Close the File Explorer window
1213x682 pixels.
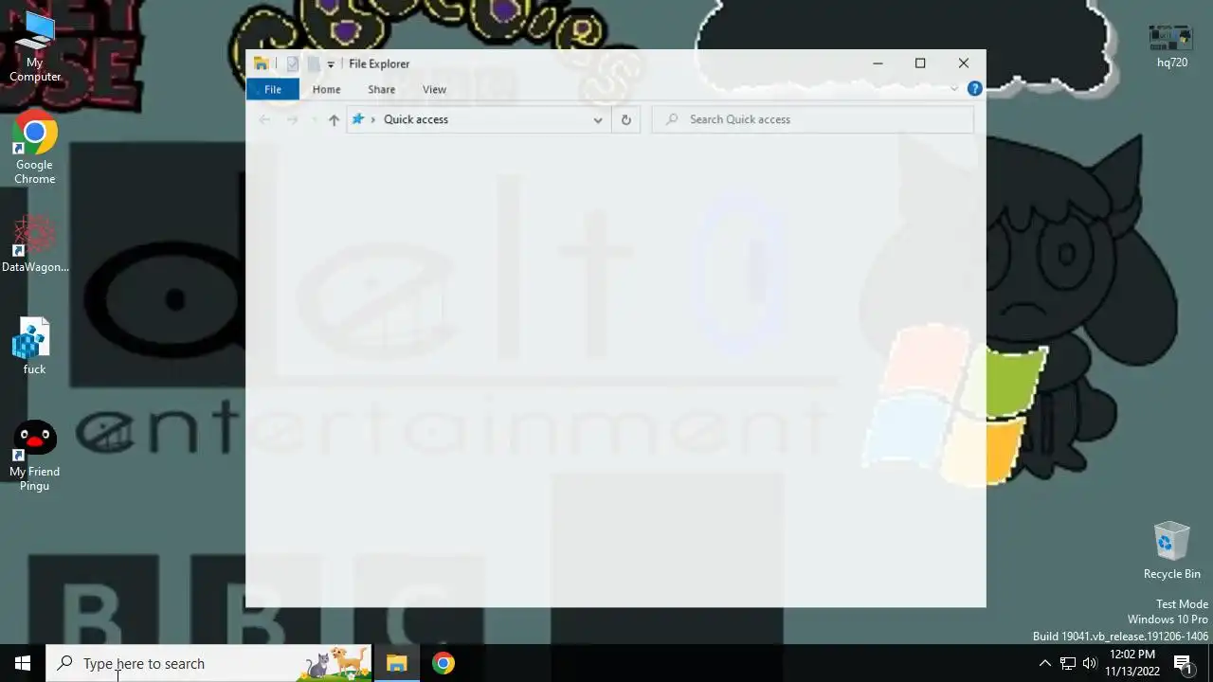[x=964, y=63]
